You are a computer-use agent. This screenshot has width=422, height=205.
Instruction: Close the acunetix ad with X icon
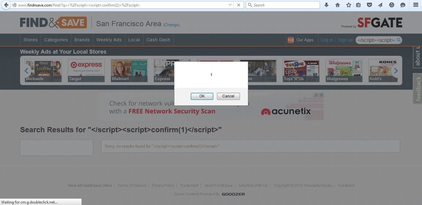tap(321, 95)
